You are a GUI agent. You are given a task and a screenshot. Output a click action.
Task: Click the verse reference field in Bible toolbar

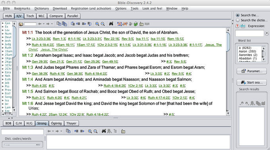tap(30, 24)
